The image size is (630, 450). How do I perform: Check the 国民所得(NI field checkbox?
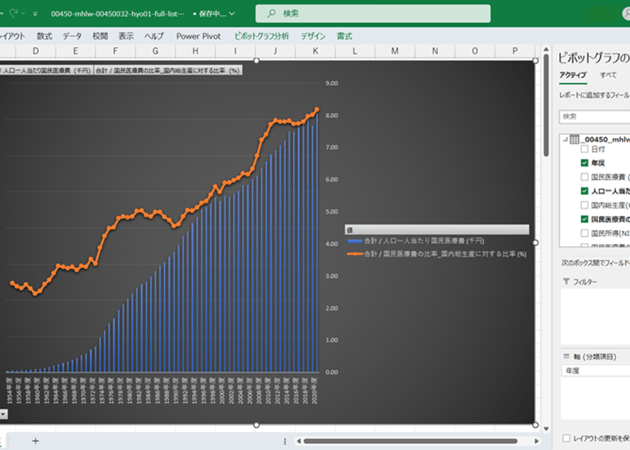click(x=584, y=233)
